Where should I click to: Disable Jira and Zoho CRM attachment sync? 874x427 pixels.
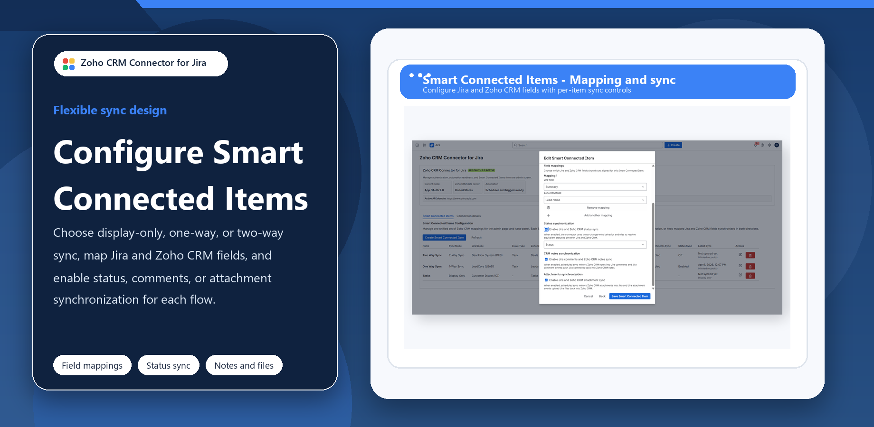click(x=546, y=280)
